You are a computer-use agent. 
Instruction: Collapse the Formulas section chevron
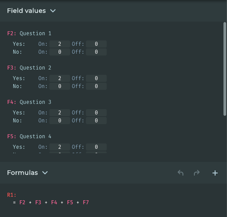[x=45, y=173]
